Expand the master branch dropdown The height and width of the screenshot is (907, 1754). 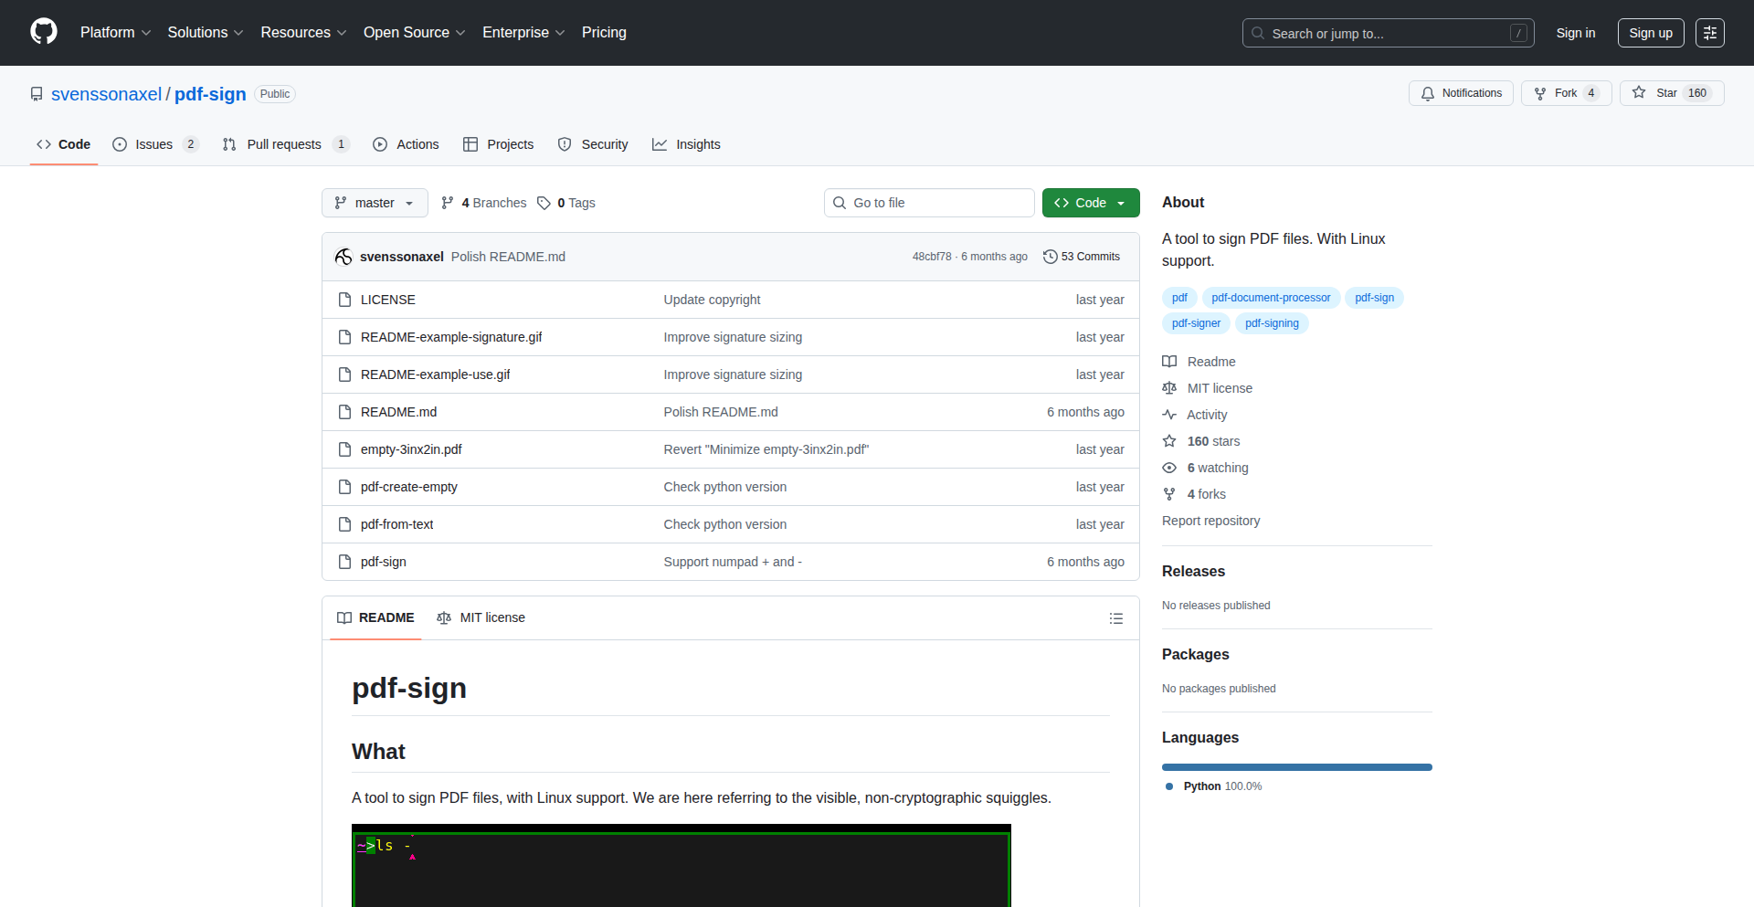(375, 203)
